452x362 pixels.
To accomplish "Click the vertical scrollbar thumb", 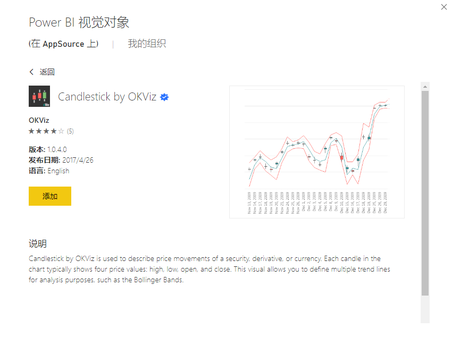I will tap(425, 191).
